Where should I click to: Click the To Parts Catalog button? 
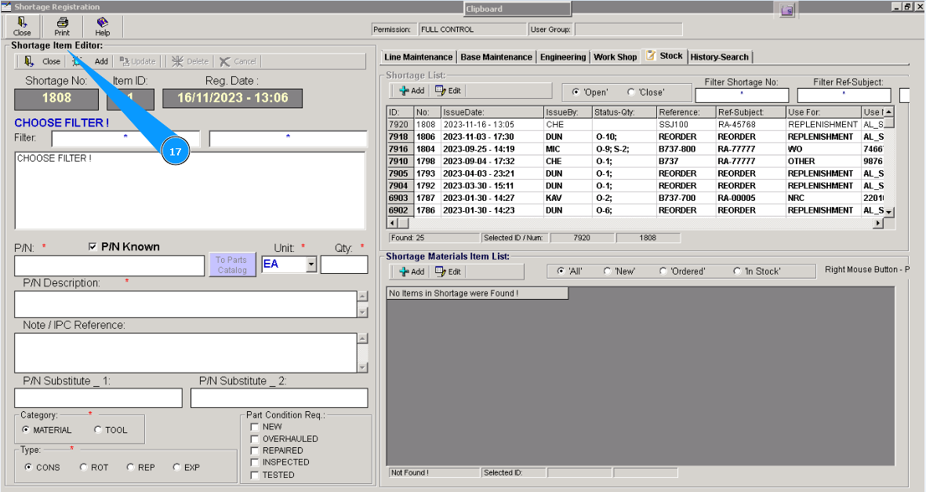pyautogui.click(x=231, y=264)
